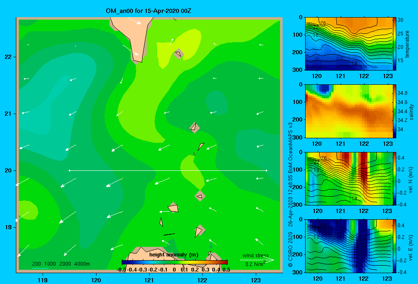418x284 pixels.
Task: Click the 'temperature' axis label
Action: (407, 44)
